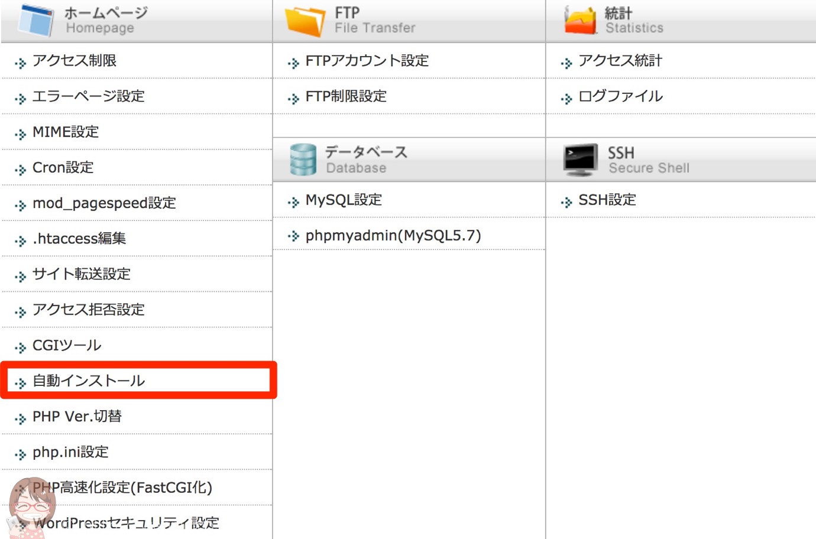Click the arrow icon beside SSH設定
Viewport: 816px width, 539px height.
(x=566, y=202)
